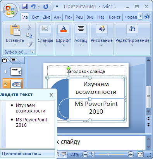
Task: Open the Буфер обмена dialog launcher
Action: tap(32, 52)
